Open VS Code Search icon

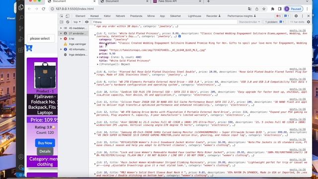coord(21,18)
